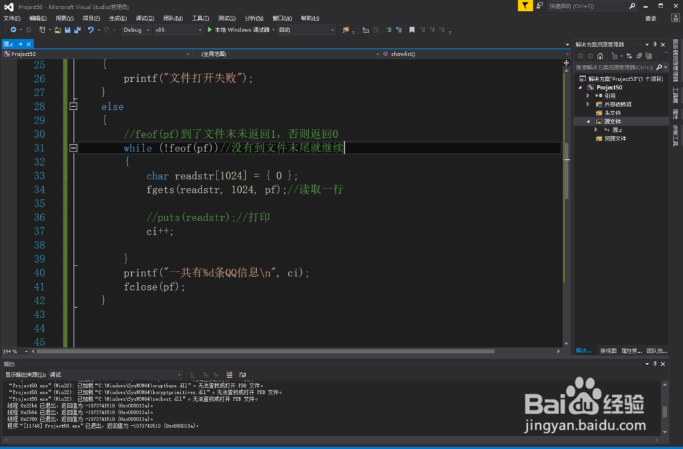Open the 文件(F) menu

coord(12,18)
